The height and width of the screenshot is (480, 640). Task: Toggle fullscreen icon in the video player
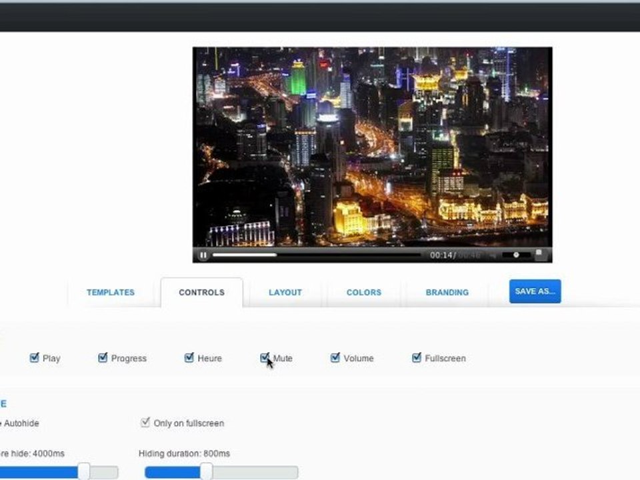coord(539,255)
